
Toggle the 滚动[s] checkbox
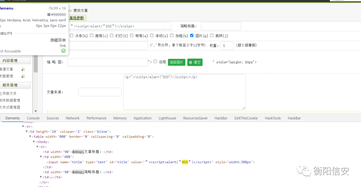[x=152, y=35]
